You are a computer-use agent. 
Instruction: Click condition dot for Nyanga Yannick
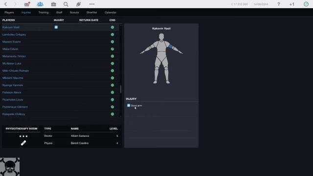[112, 85]
